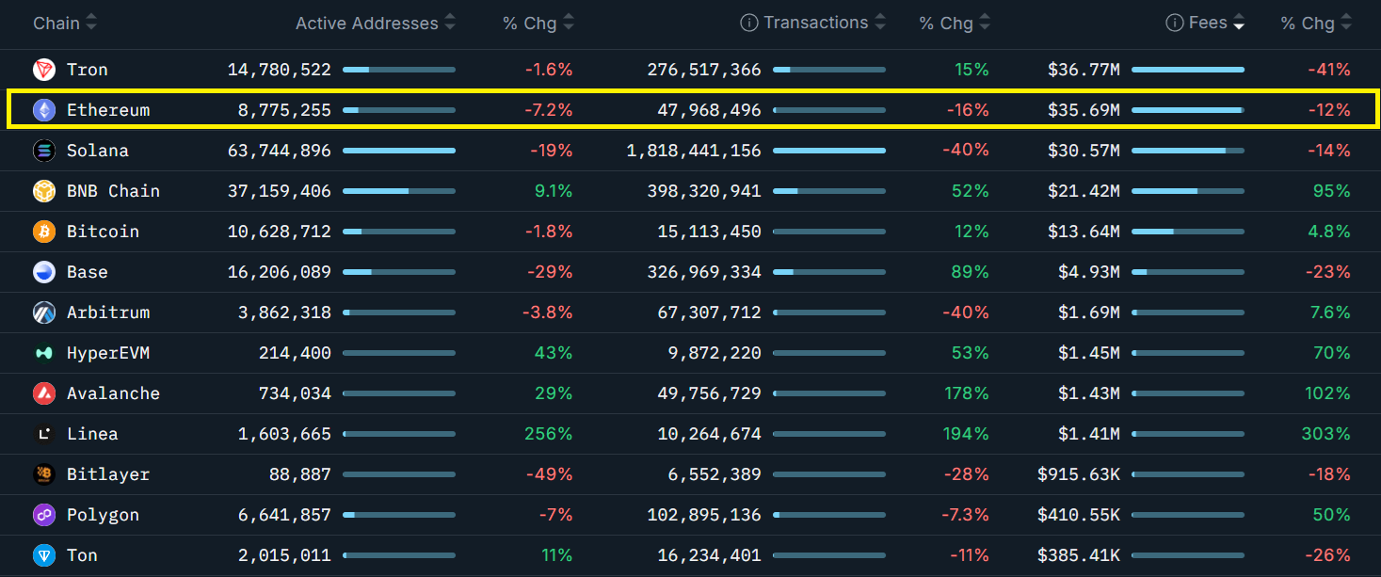
Task: Click the Ethereum diamond logo icon
Action: 44,110
